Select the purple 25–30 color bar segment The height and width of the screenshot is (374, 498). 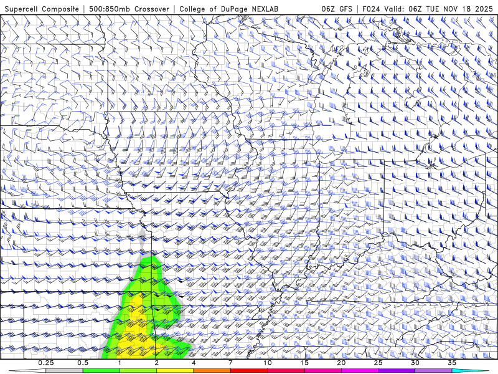point(397,371)
